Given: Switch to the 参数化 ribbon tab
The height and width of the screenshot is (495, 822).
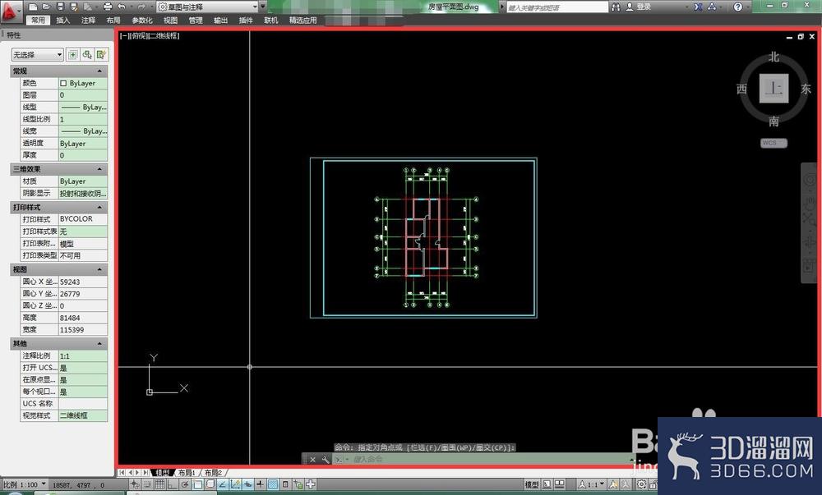Looking at the screenshot, I should pyautogui.click(x=142, y=20).
